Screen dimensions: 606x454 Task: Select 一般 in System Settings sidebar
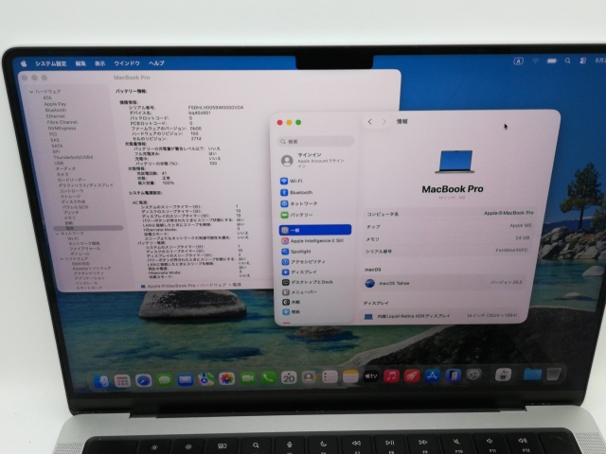[x=315, y=230]
